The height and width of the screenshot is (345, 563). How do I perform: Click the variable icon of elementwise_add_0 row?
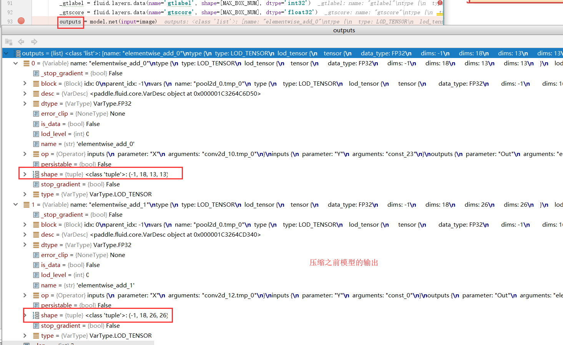tap(27, 63)
